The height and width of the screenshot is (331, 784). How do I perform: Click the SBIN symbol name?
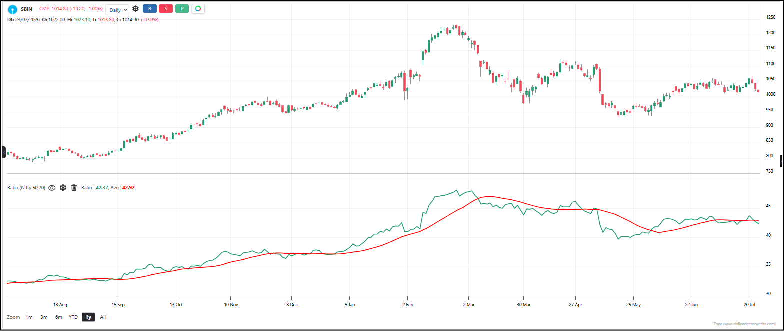click(26, 9)
